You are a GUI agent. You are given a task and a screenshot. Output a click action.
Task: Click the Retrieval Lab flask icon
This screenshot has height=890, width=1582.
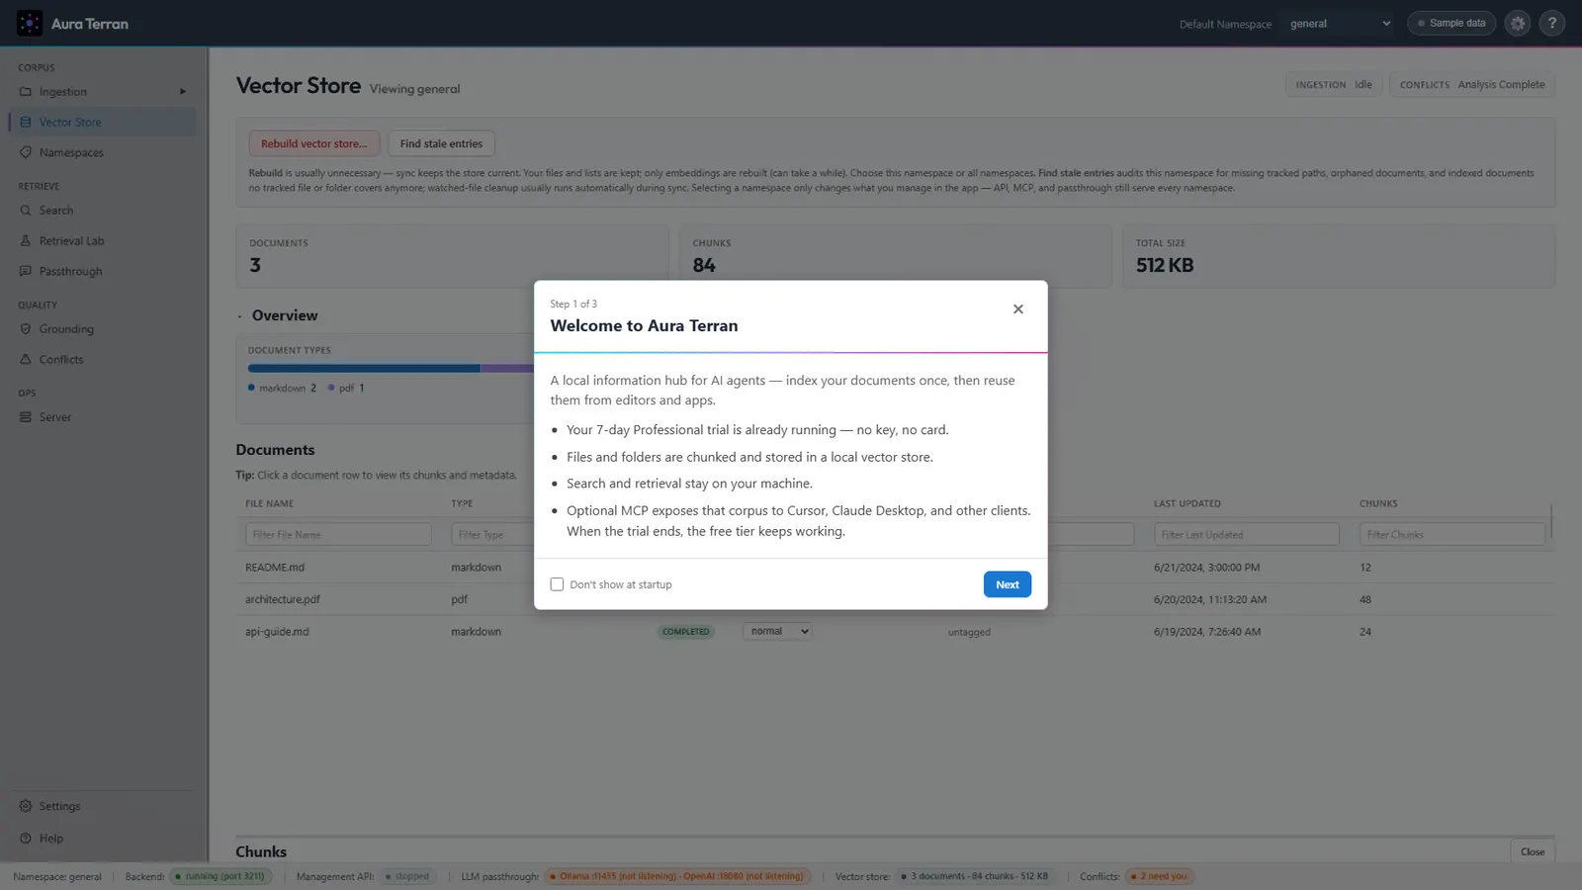(x=26, y=241)
